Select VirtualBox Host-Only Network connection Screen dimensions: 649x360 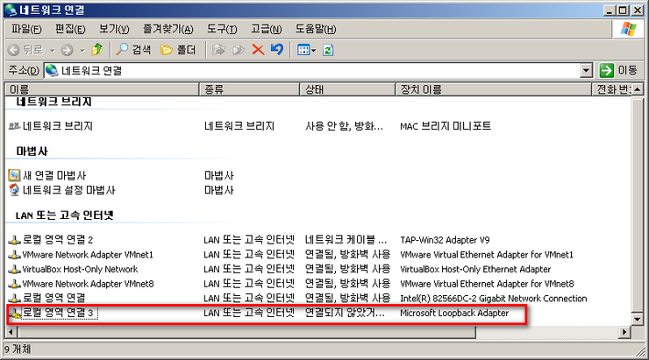pos(80,269)
